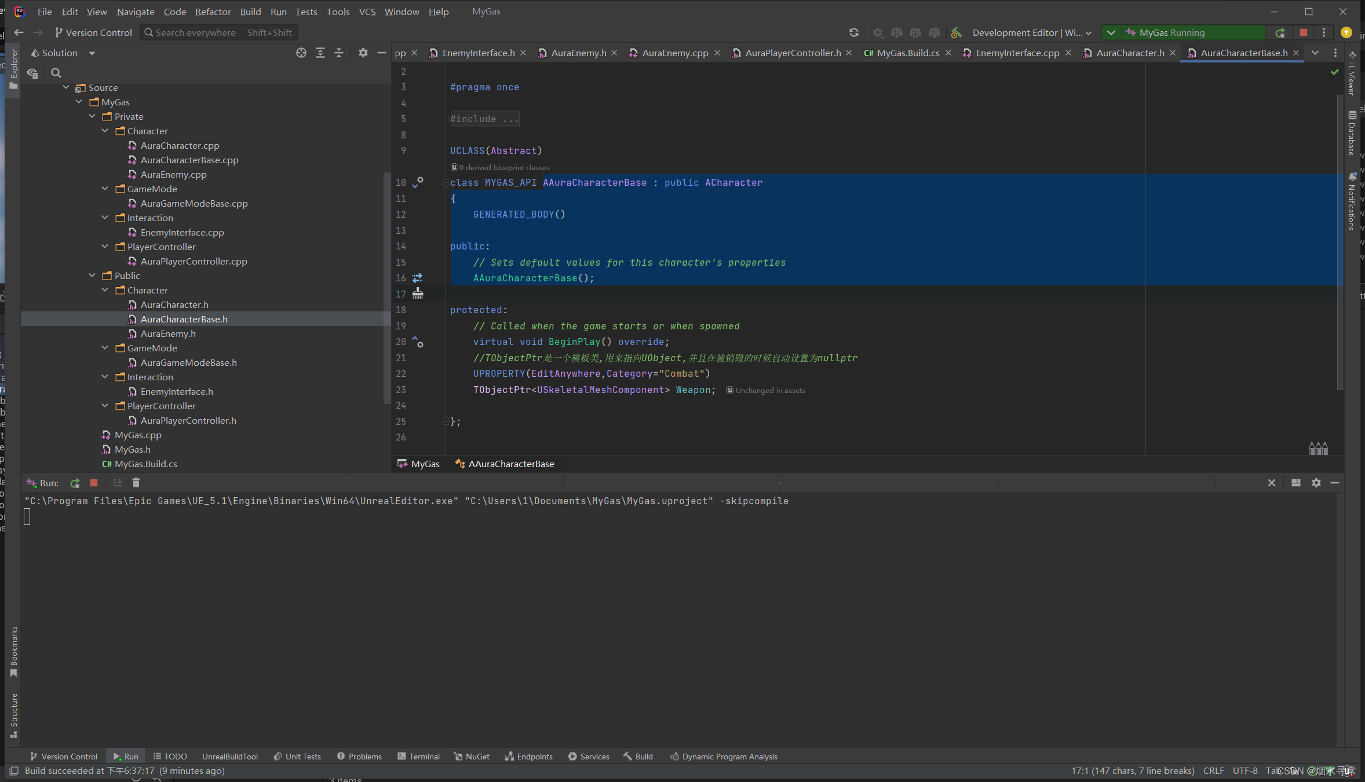Rerun the MyGas run configuration
The height and width of the screenshot is (782, 1365).
1280,32
